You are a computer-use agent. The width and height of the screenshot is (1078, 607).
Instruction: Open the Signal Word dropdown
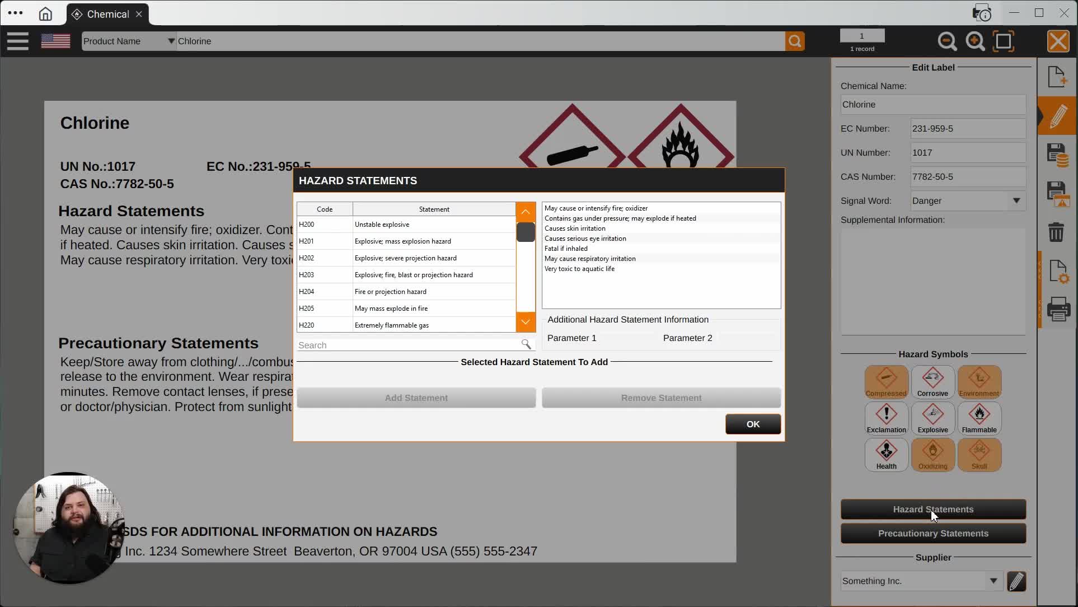pos(968,200)
